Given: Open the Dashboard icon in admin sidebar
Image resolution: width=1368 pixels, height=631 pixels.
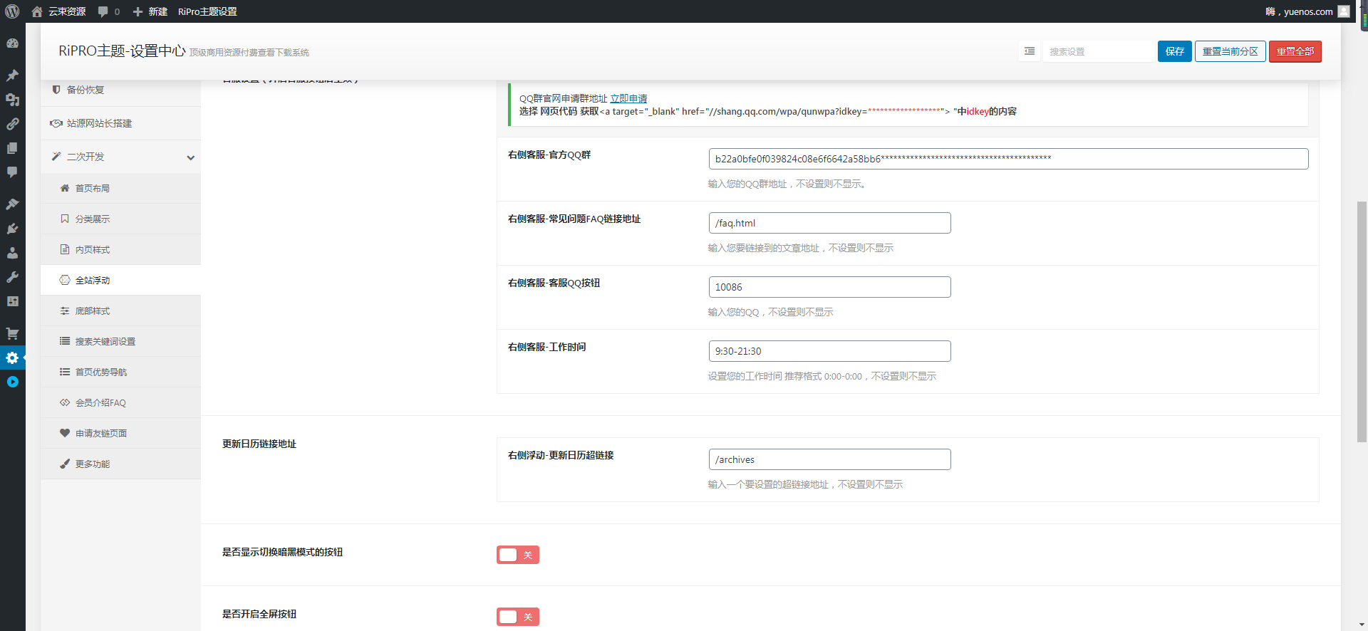Looking at the screenshot, I should tap(12, 43).
